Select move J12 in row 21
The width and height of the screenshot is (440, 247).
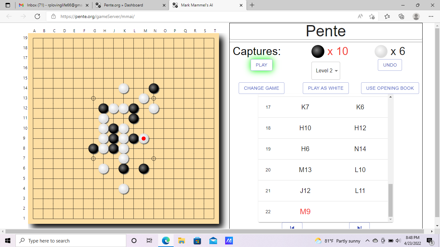[305, 191]
